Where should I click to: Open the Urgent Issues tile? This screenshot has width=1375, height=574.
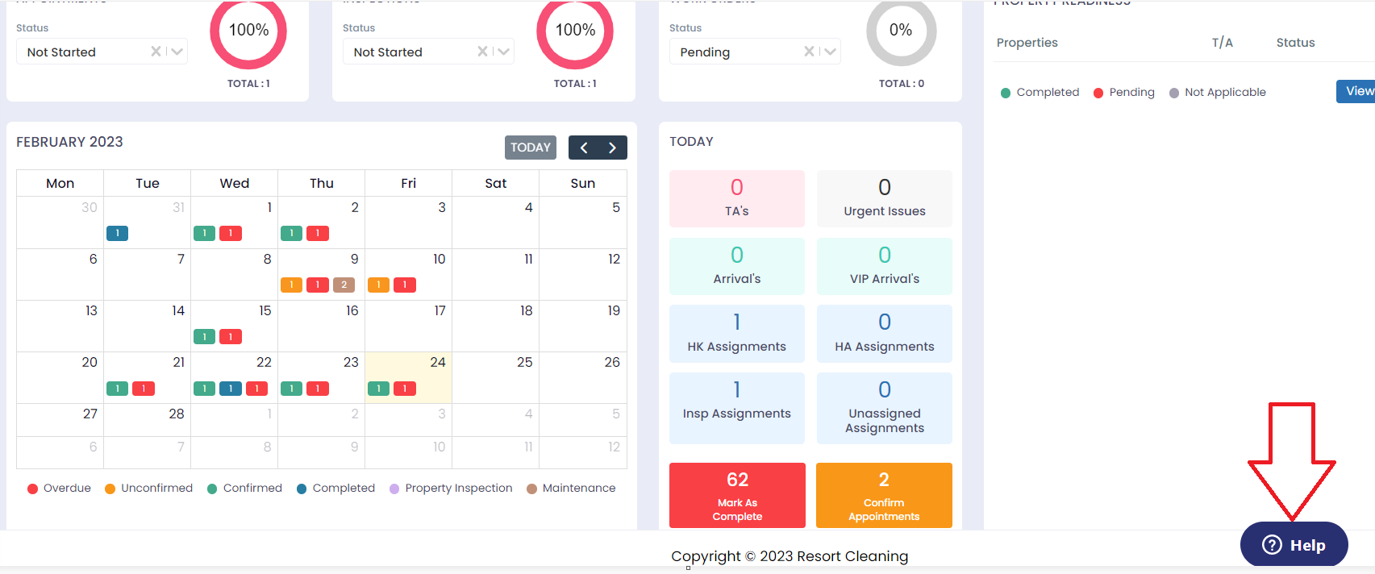click(x=885, y=198)
